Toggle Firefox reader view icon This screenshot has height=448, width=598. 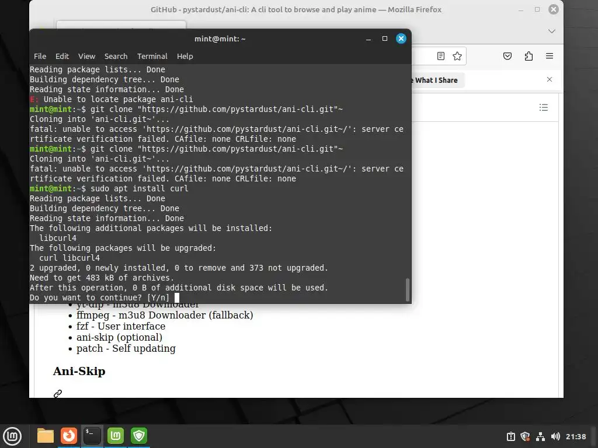point(440,57)
